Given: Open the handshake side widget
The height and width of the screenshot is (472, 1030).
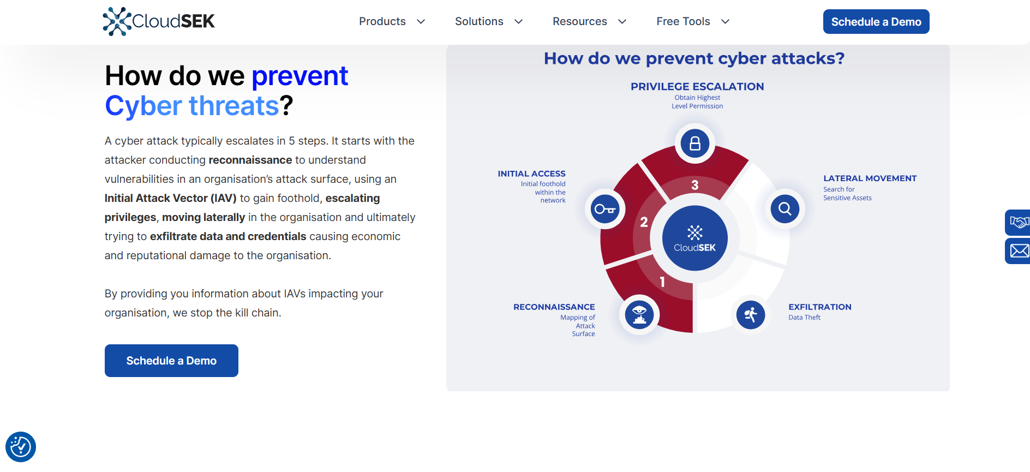Looking at the screenshot, I should [1018, 223].
